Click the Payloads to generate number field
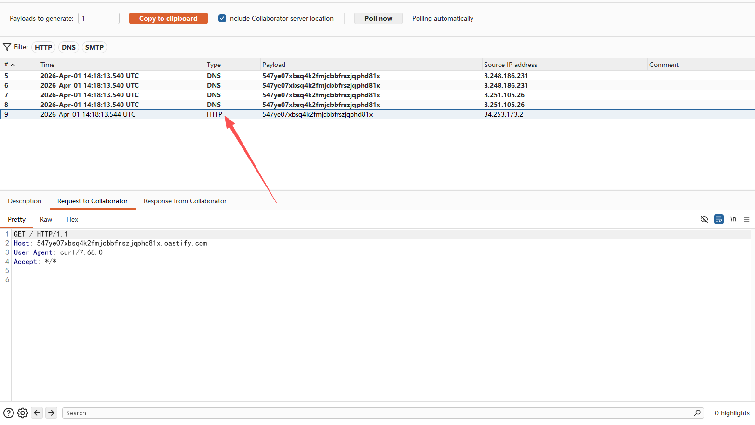755x425 pixels. coord(99,18)
